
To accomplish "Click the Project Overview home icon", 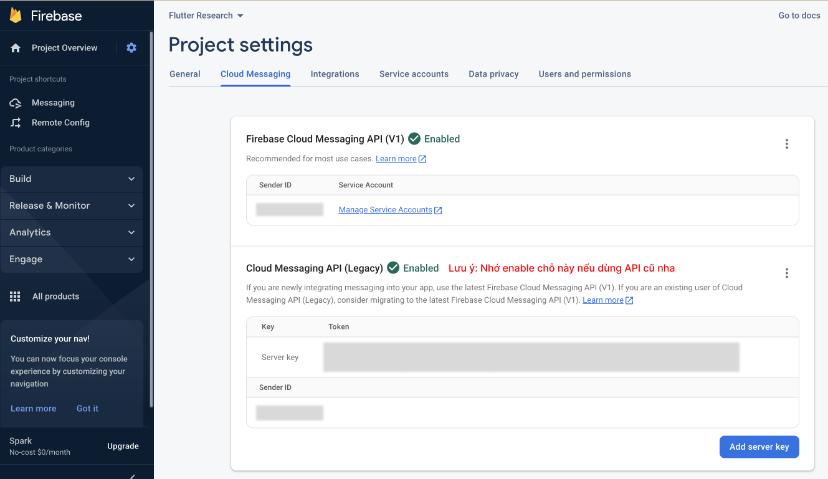I will [16, 48].
